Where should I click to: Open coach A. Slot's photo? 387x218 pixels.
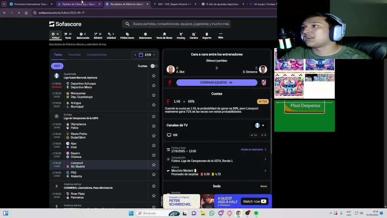pos(171,69)
